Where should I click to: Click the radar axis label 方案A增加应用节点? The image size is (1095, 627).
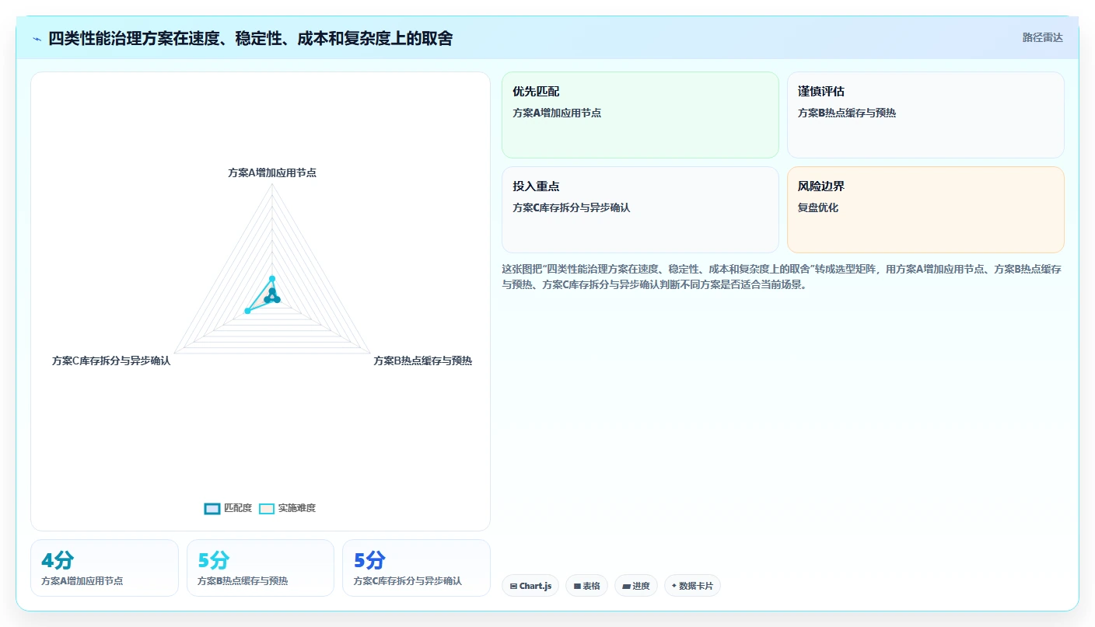272,172
